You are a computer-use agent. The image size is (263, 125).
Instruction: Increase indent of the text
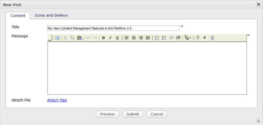(178, 38)
